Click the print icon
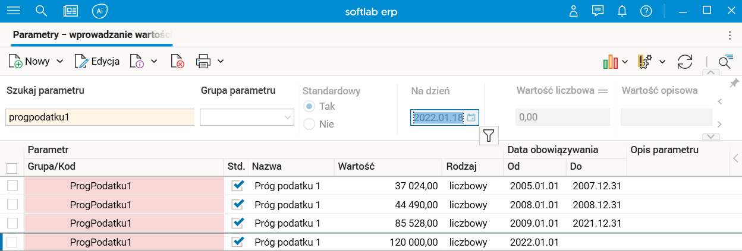 [203, 61]
